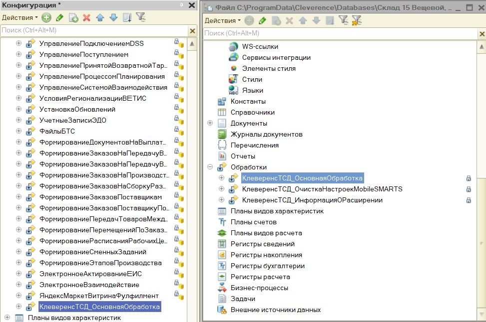Click the sort list icon in Конфигурация toolbar
Screen dimensions: 486x322
127,17
